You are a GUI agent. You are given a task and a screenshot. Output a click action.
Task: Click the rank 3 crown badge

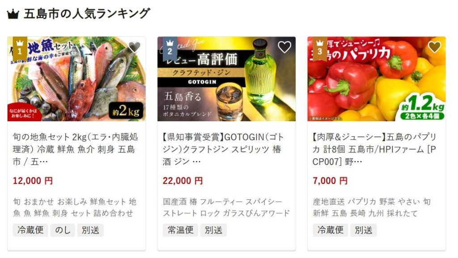[x=320, y=48]
